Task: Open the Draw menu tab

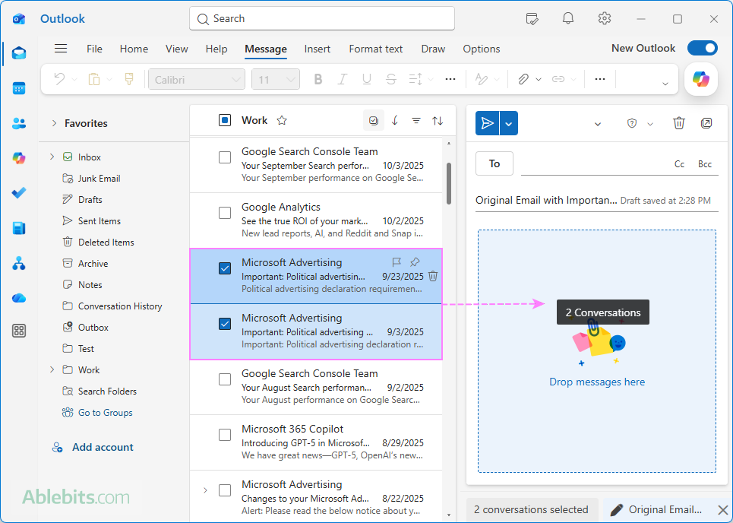Action: (x=432, y=49)
